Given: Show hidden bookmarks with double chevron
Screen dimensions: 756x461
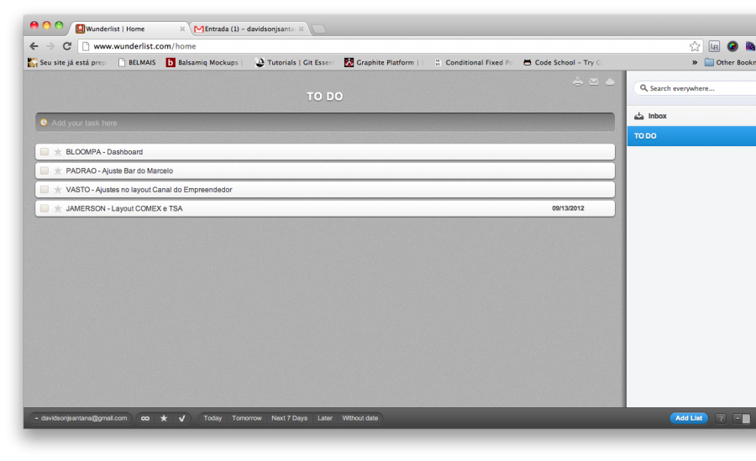Looking at the screenshot, I should [695, 62].
